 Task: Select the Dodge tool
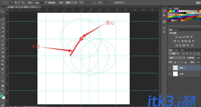3,65
